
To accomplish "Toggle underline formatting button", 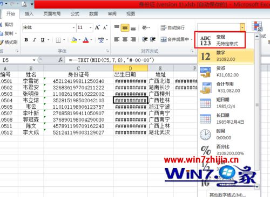I will coord(43,40).
